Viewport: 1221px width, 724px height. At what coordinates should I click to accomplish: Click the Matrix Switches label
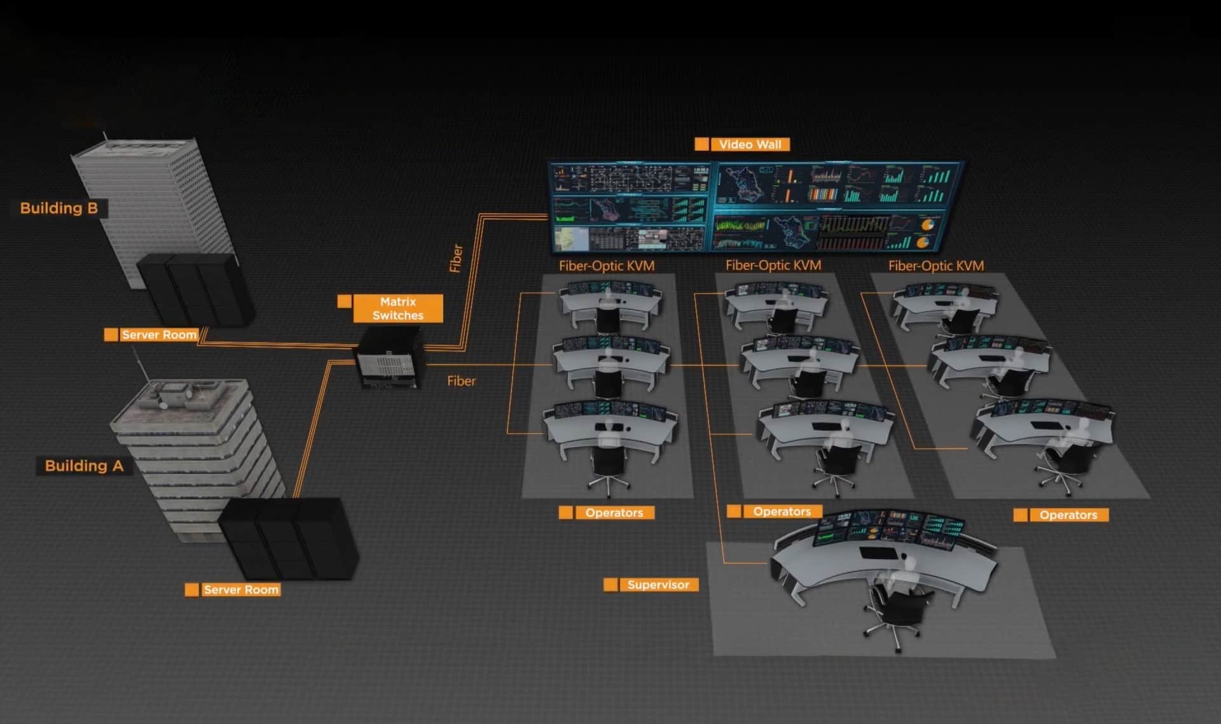coord(398,309)
